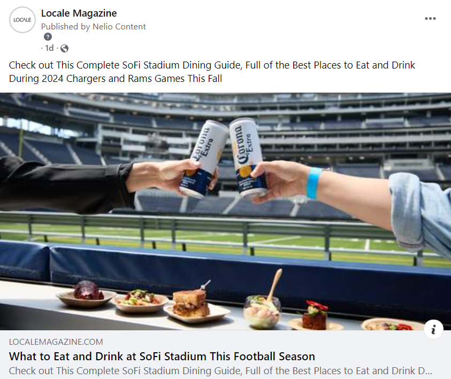The width and height of the screenshot is (451, 379).
Task: Open the 'What to Eat and Drink' headline
Action: click(162, 357)
